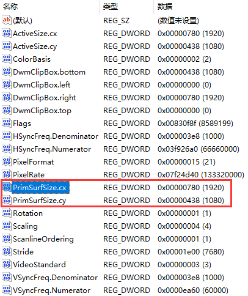Viewport: 248px width, 296px height.
Task: Select the ScanlineOrdering value name
Action: [x=43, y=239]
